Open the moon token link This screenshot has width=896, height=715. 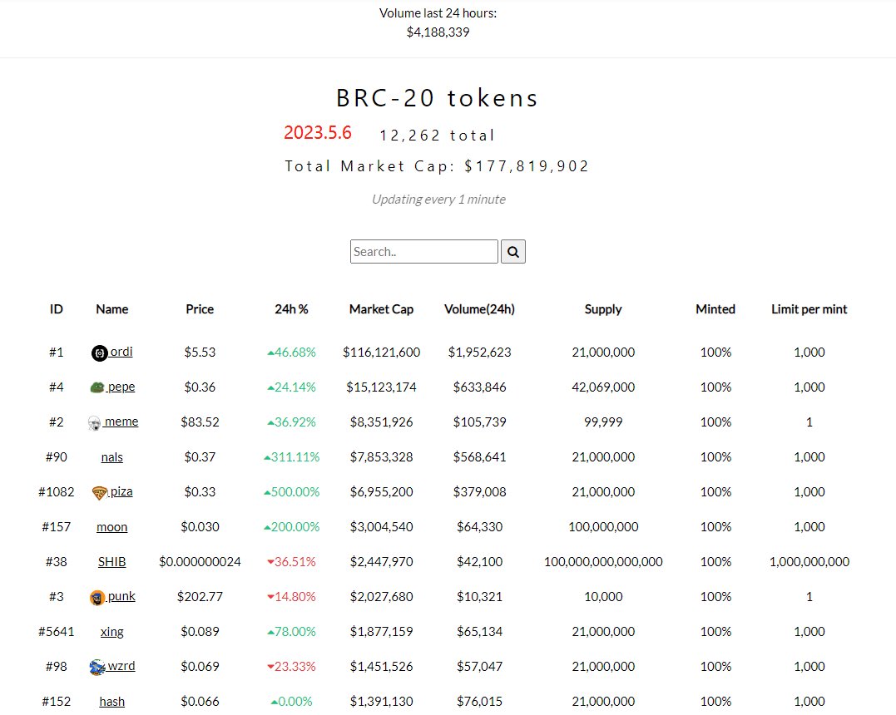pos(112,526)
